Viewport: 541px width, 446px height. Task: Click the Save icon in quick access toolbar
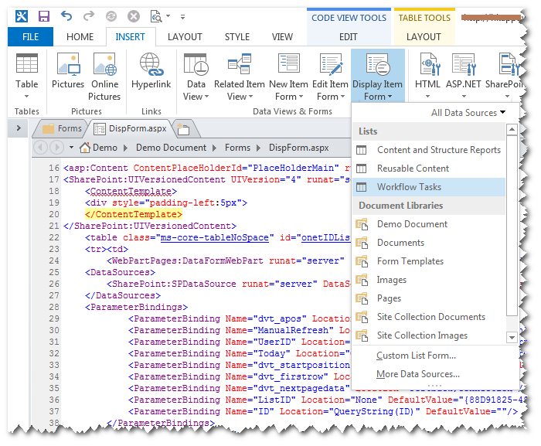44,16
